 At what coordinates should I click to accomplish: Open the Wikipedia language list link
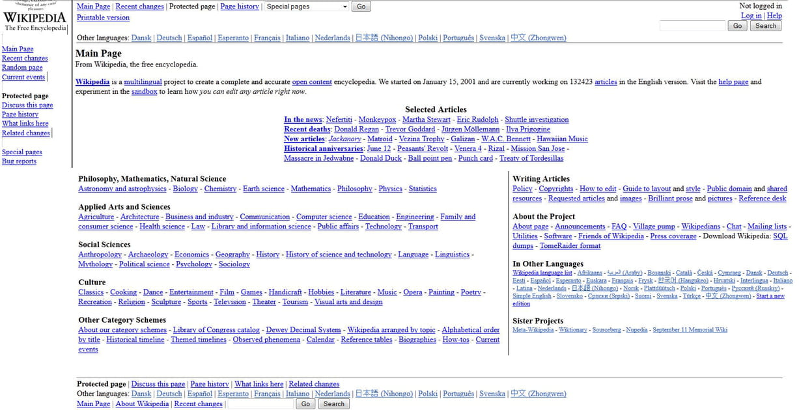coord(542,273)
